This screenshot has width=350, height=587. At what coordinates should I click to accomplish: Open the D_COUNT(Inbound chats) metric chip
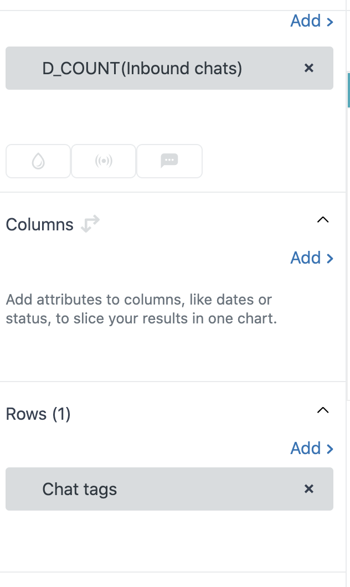click(x=142, y=69)
